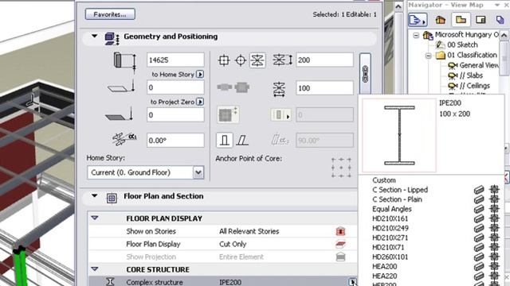The width and height of the screenshot is (510, 286).
Task: Choose HEA220 profile
Action: click(x=384, y=276)
